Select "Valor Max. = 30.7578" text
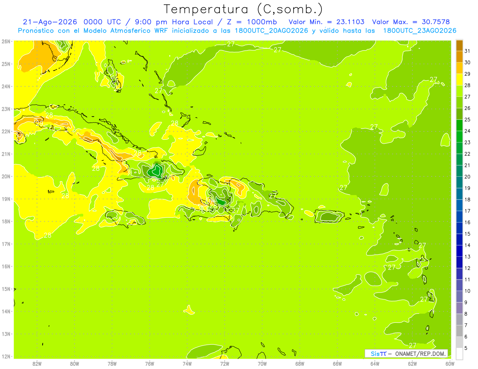Image resolution: width=478 pixels, height=369 pixels. tap(411, 22)
